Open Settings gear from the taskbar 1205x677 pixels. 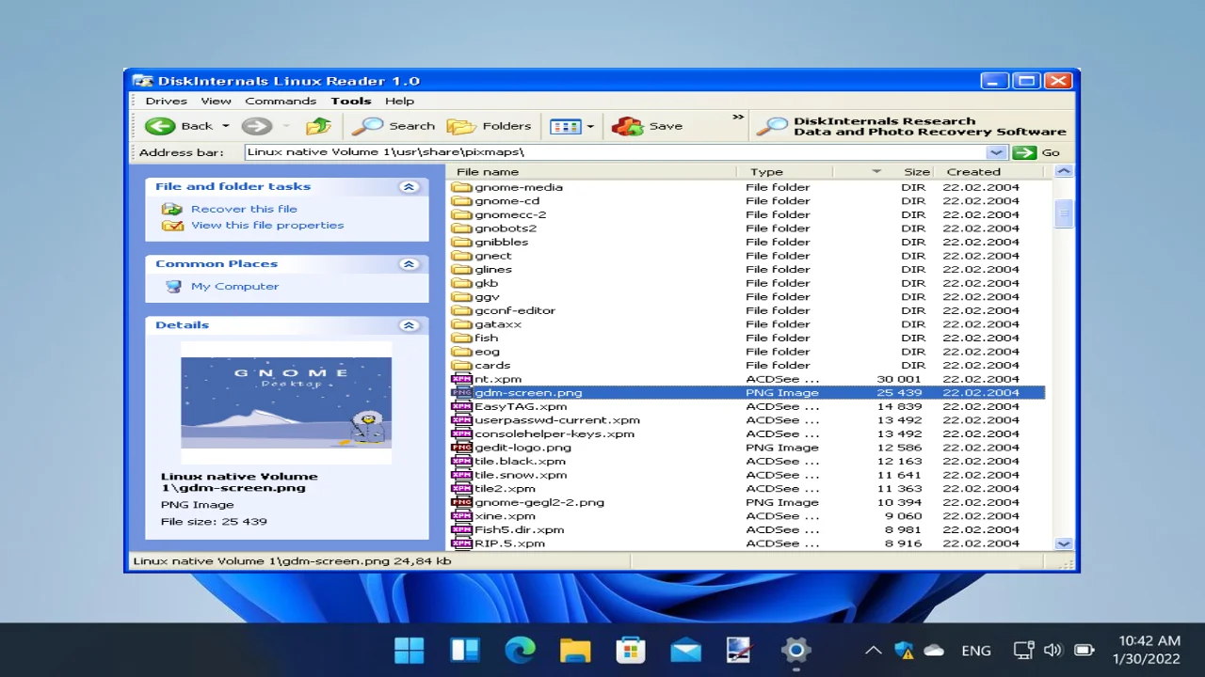click(795, 650)
